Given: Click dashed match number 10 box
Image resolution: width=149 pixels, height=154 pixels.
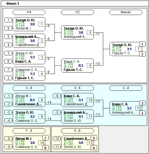Looking at the screenshot, I should coord(90,100).
